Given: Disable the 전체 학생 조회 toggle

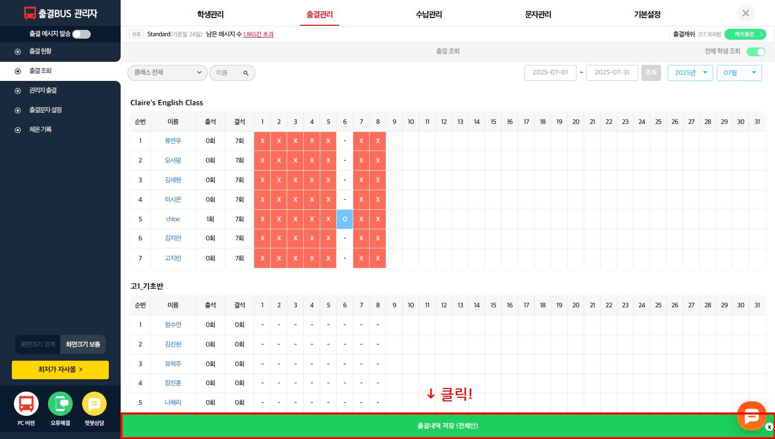Looking at the screenshot, I should tap(755, 52).
